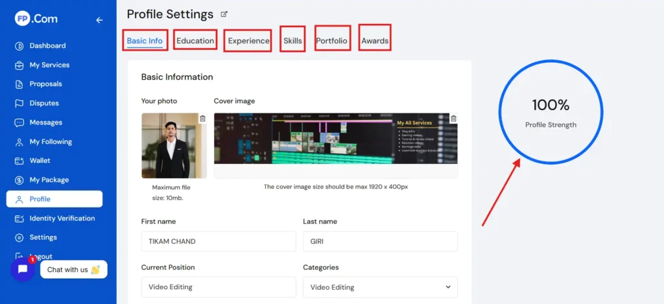Select the Skills tab
The image size is (664, 304).
[x=292, y=41]
